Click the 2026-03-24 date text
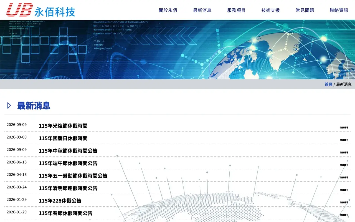Image resolution: width=355 pixels, height=222 pixels. point(17,187)
